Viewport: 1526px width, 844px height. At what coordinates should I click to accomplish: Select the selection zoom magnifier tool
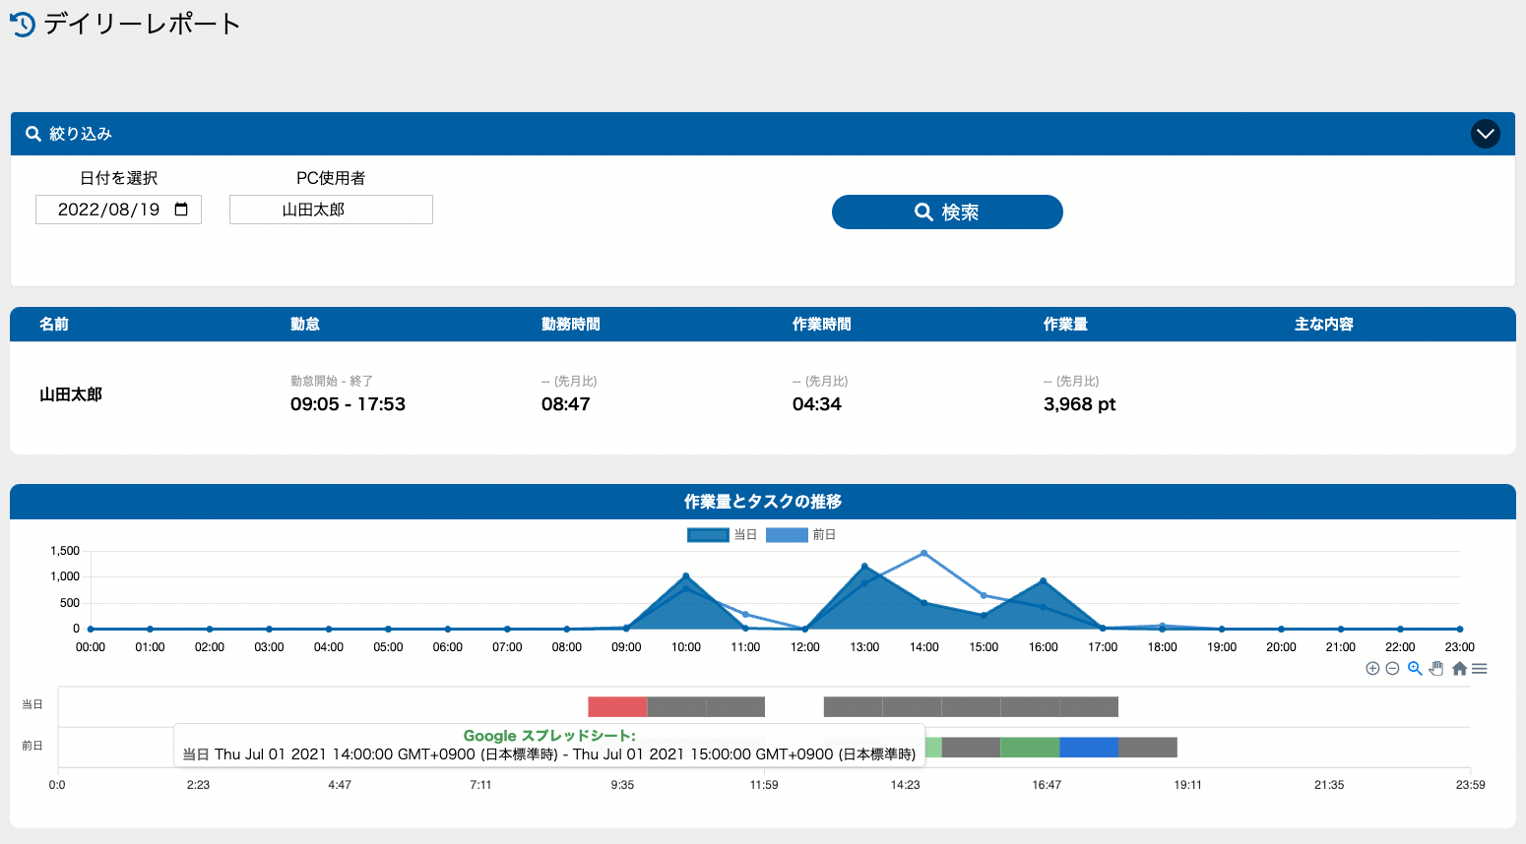1415,669
